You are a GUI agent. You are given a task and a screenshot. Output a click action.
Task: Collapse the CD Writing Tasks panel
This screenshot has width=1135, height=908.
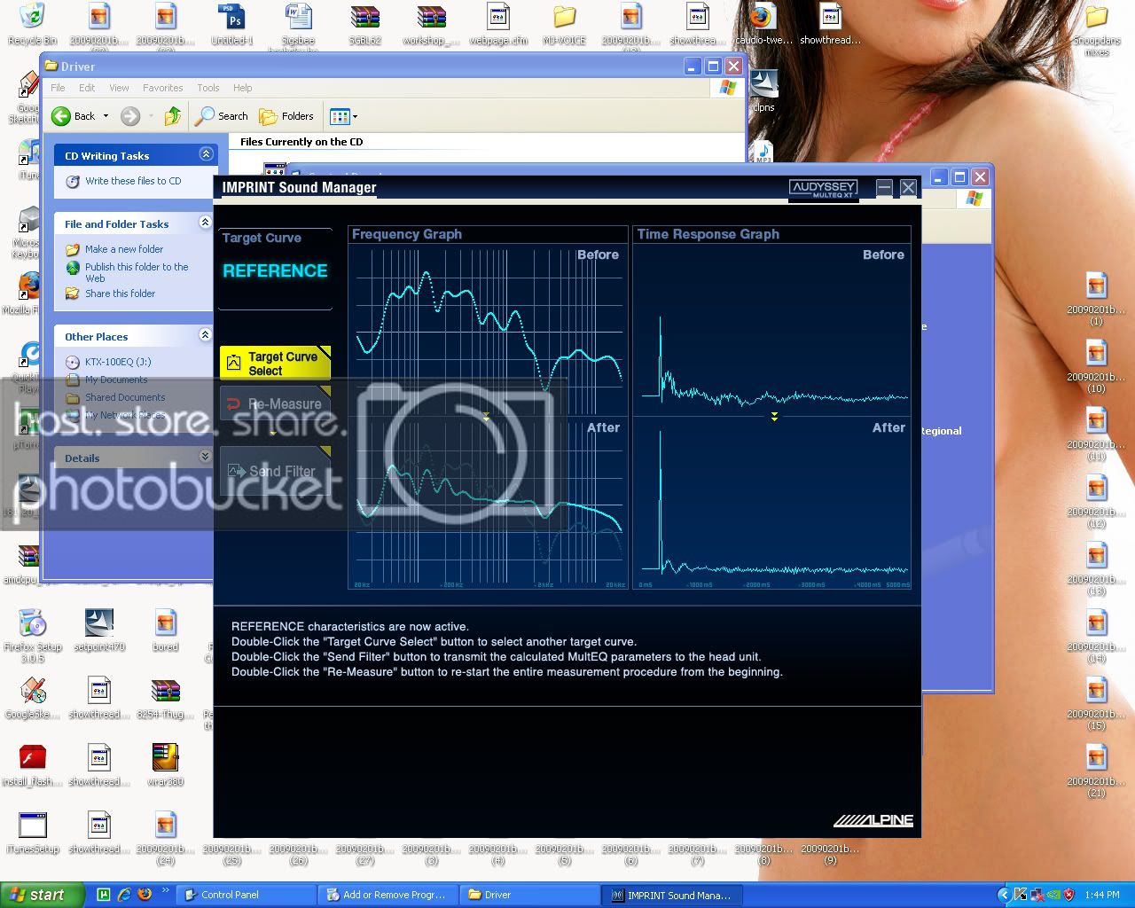[206, 154]
